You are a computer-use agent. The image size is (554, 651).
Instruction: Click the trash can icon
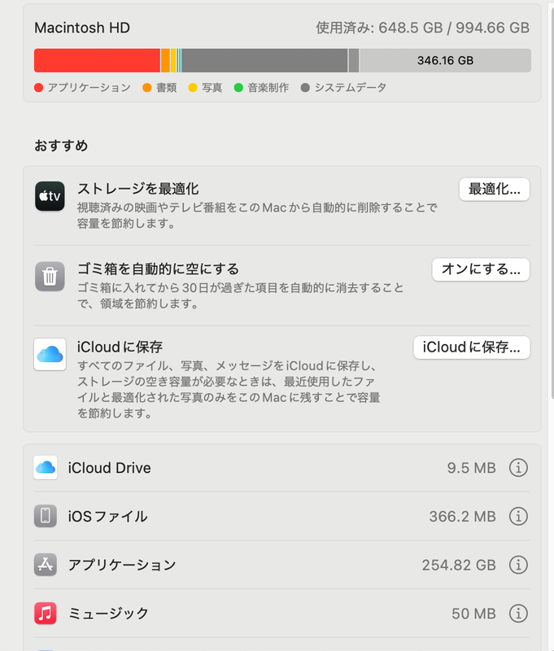[50, 277]
